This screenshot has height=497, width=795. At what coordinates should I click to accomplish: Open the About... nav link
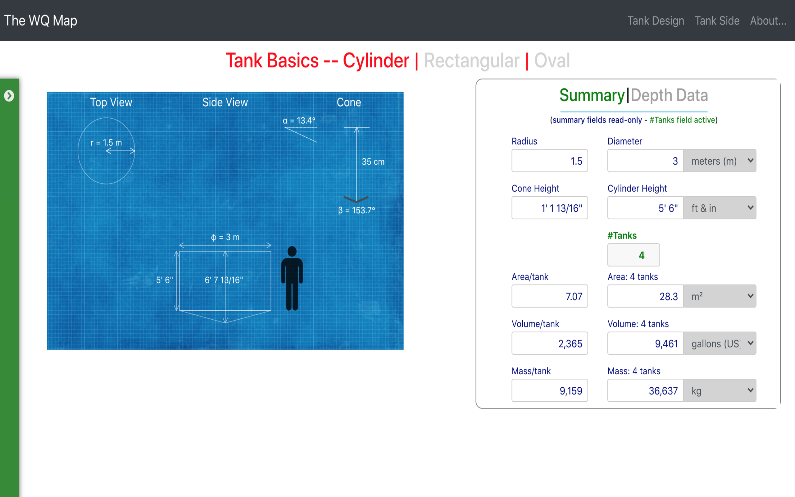pos(768,21)
